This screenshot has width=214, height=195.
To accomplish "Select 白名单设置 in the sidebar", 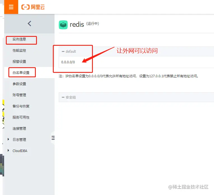I will tap(21, 73).
